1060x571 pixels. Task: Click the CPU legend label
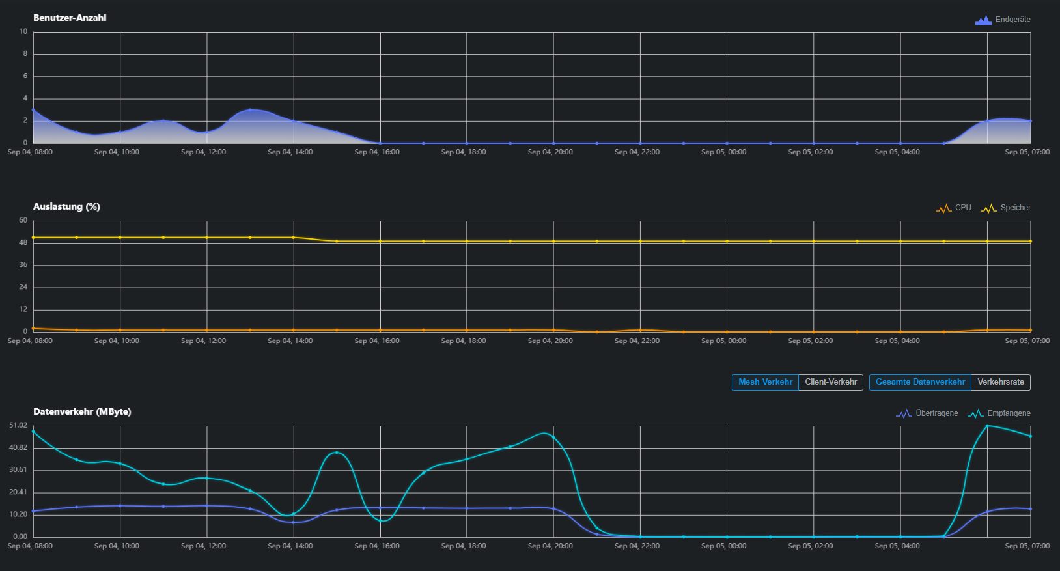963,208
